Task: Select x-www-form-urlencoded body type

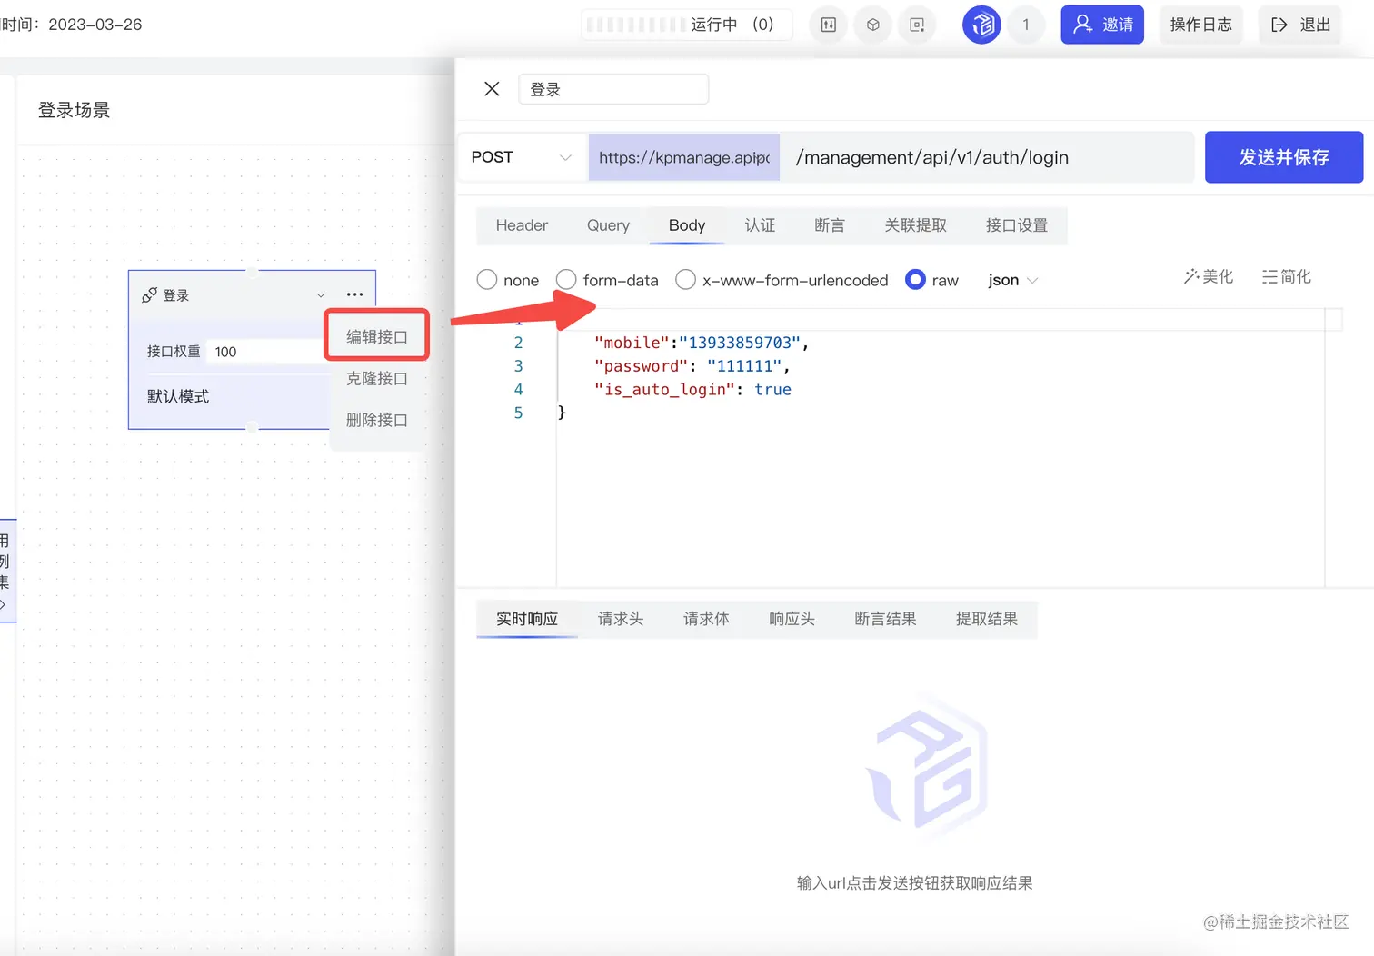Action: click(x=686, y=280)
